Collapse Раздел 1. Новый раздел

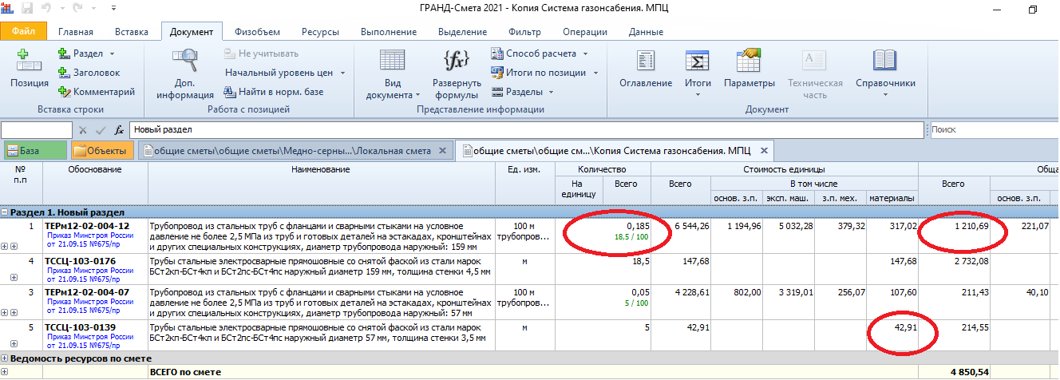(5, 212)
